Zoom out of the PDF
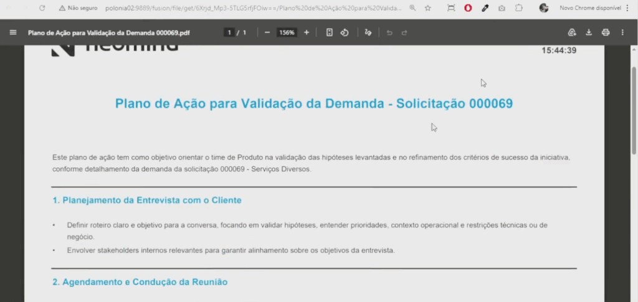 coord(267,32)
